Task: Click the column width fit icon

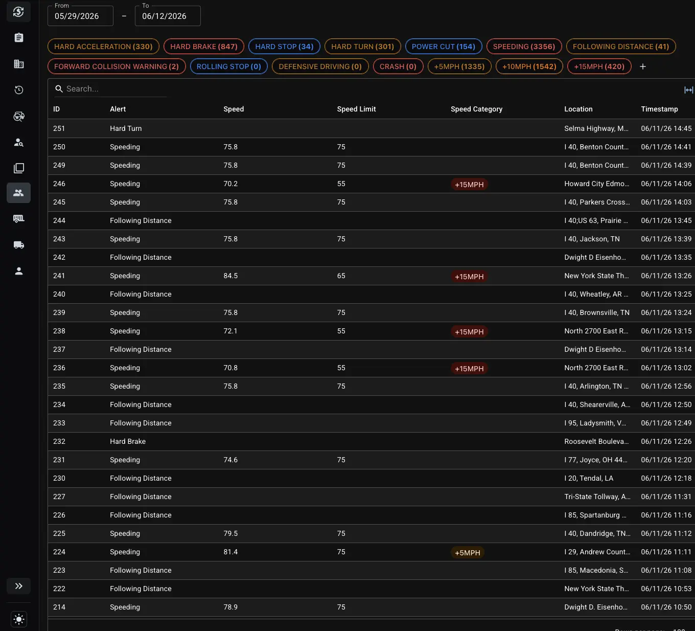Action: 688,90
